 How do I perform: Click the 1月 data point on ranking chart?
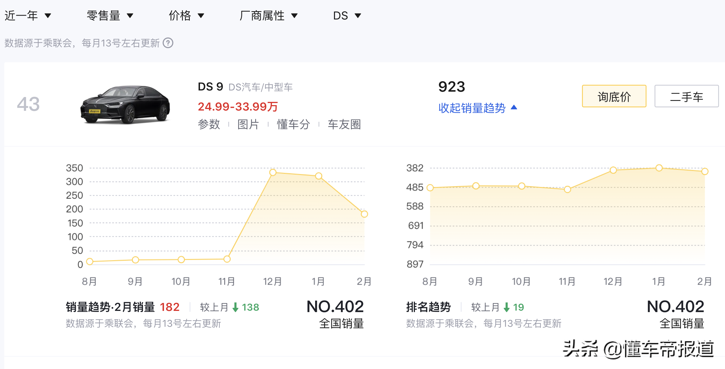tap(659, 168)
